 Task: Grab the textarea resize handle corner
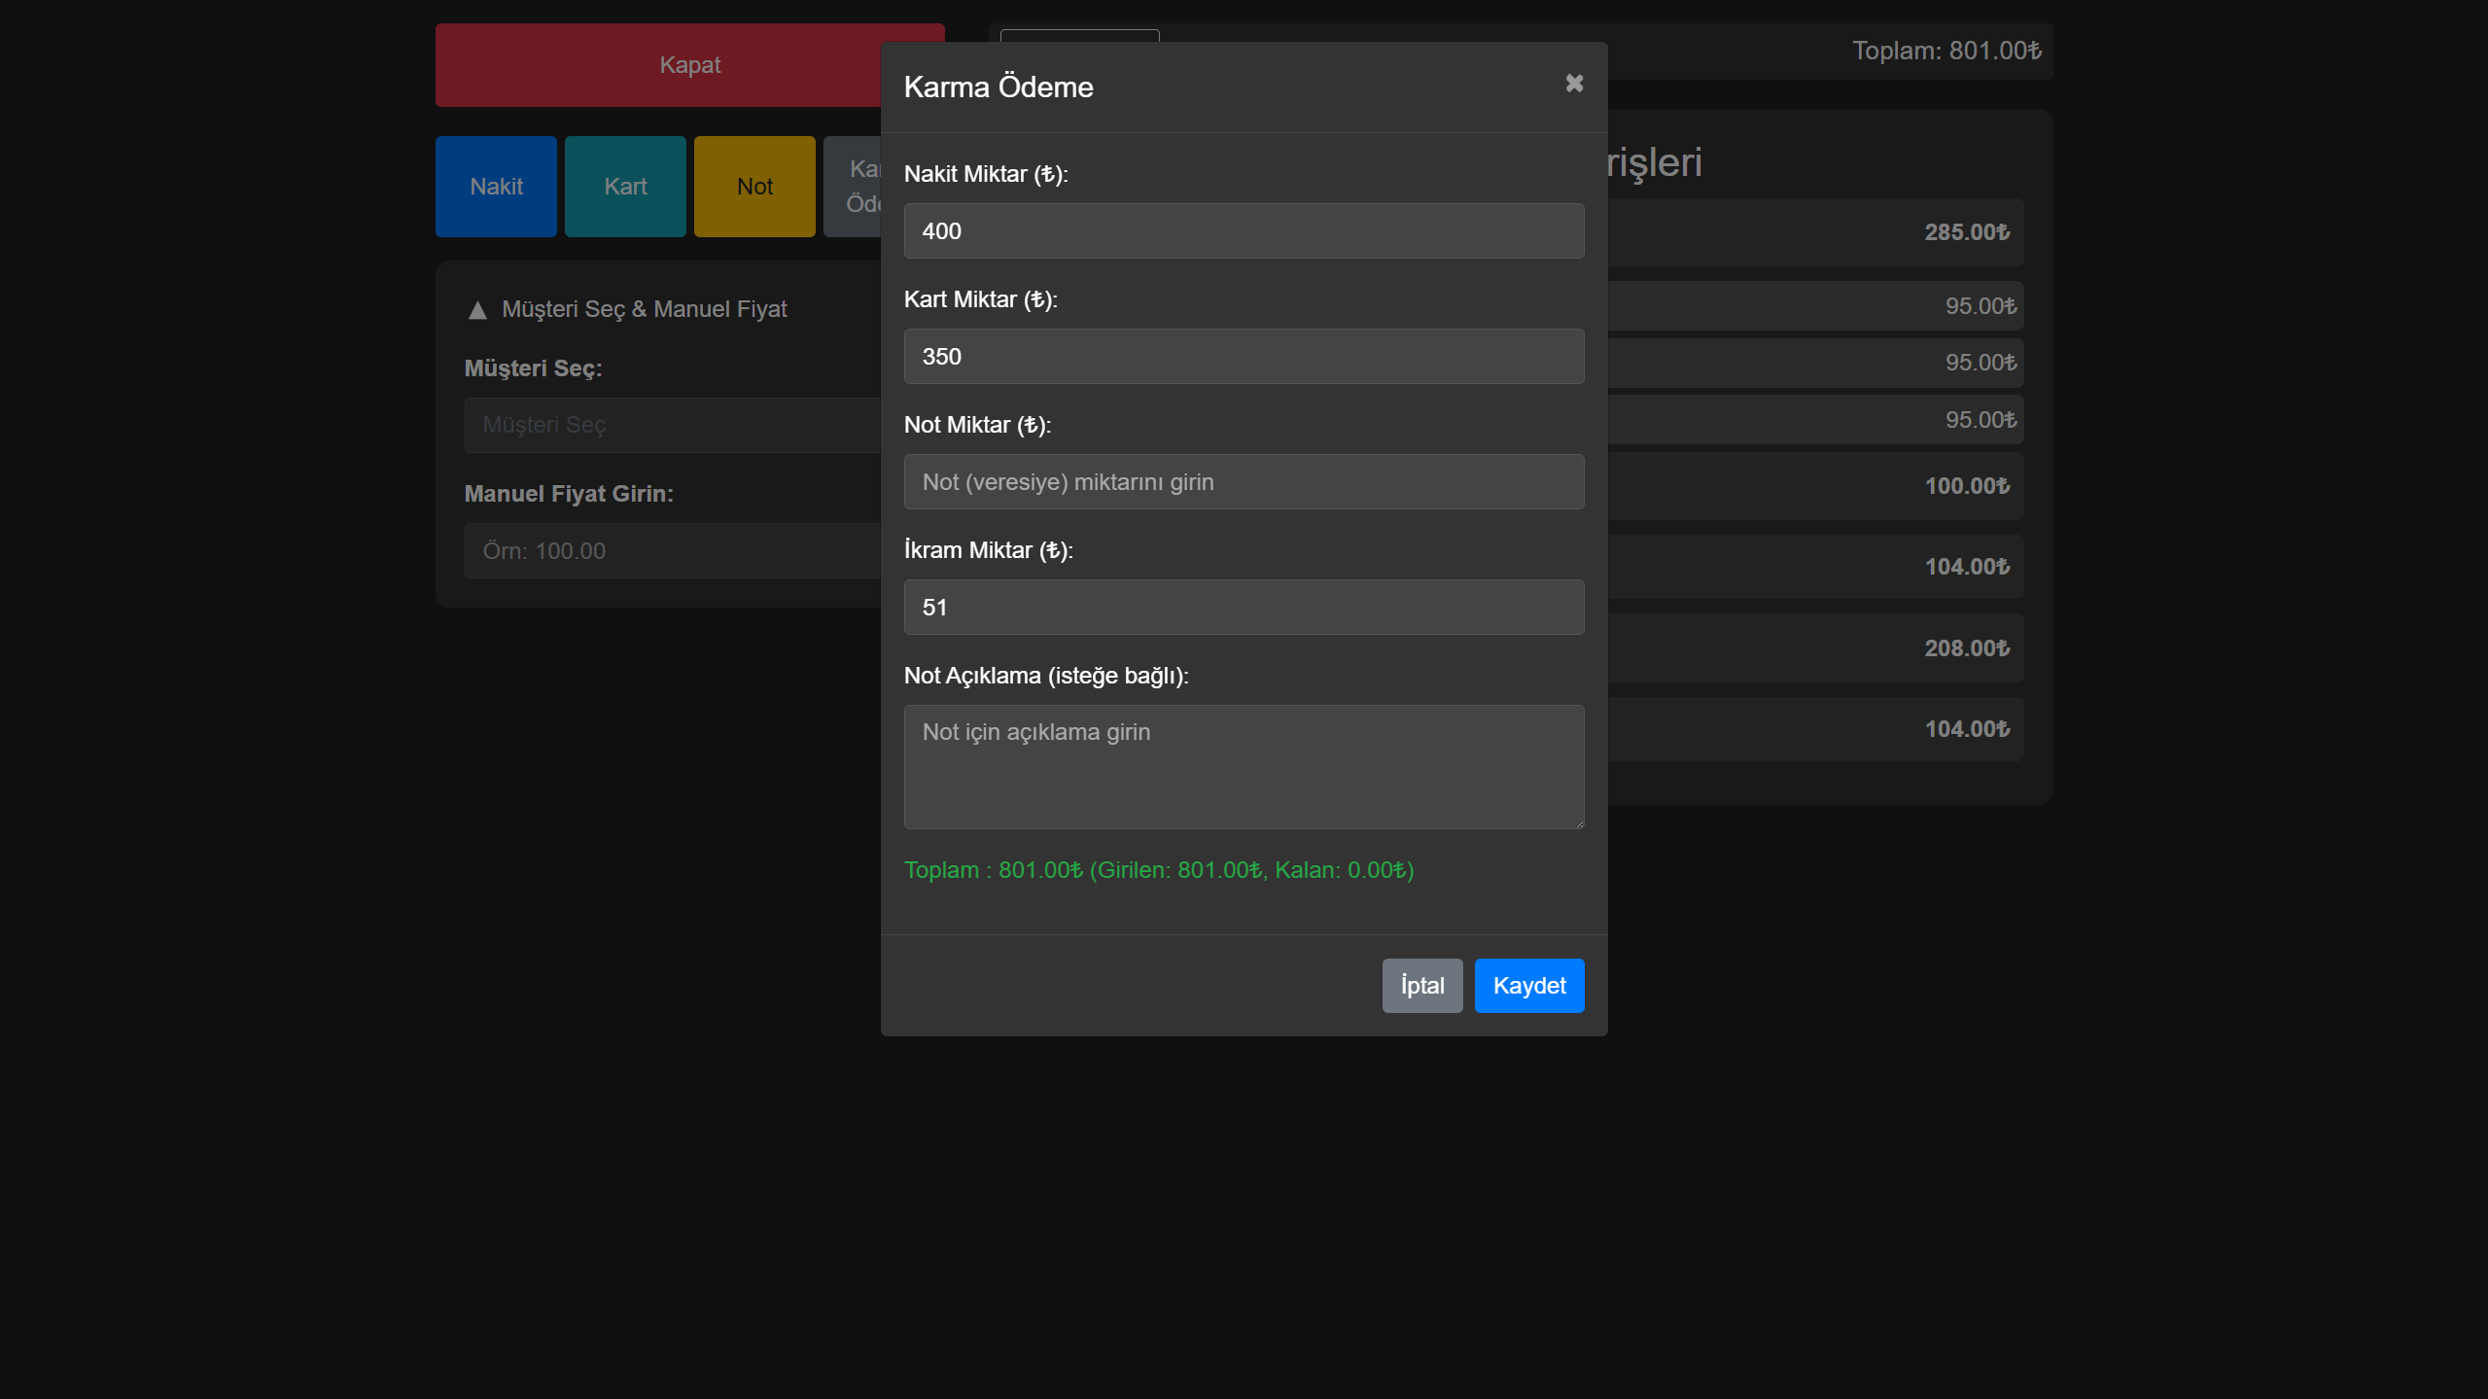[x=1578, y=822]
